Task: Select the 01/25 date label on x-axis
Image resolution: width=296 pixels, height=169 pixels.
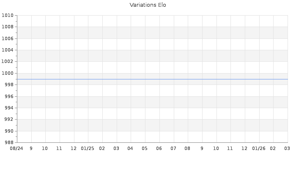Action: [x=88, y=148]
